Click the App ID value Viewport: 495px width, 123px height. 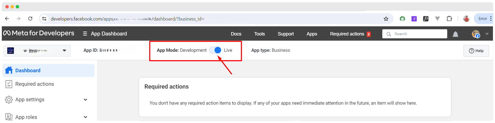click(109, 50)
